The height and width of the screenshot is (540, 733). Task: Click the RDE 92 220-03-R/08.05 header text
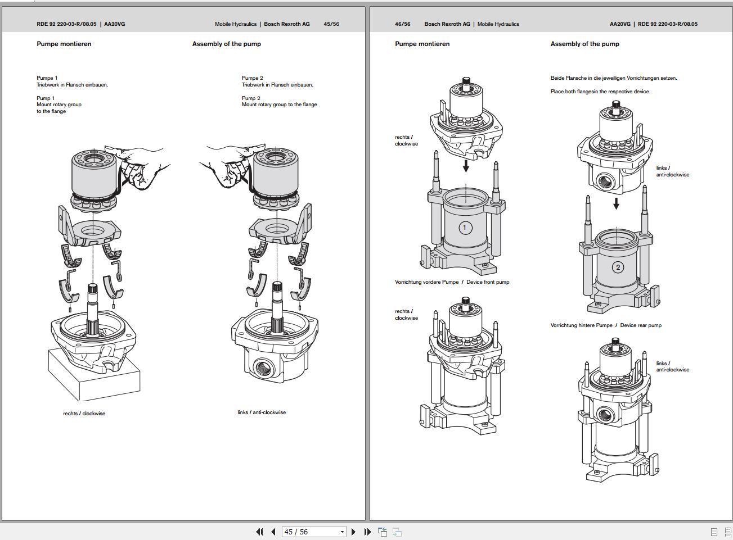(x=68, y=24)
